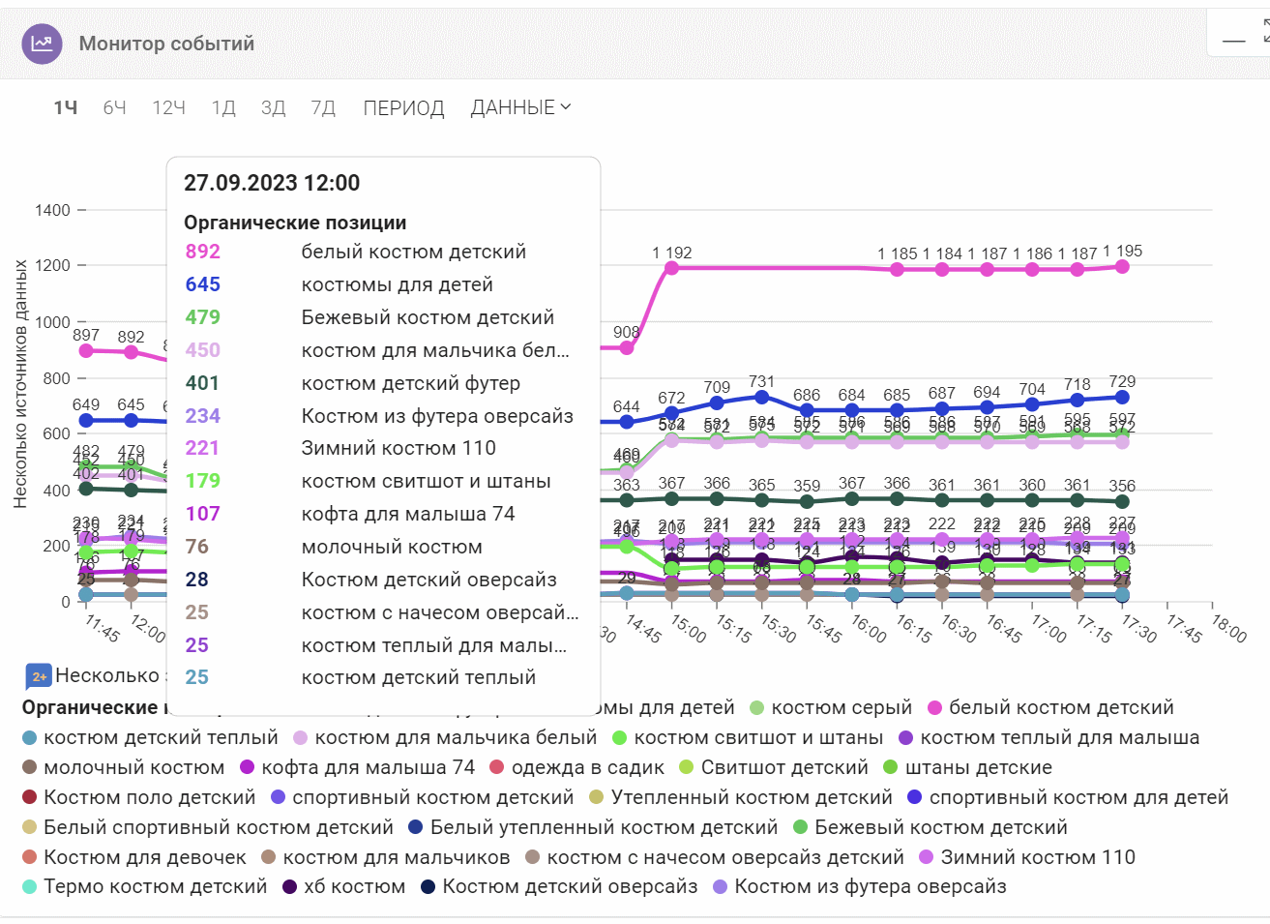The width and height of the screenshot is (1270, 924).
Task: Open the ПЕРИОД selector
Action: 403,107
